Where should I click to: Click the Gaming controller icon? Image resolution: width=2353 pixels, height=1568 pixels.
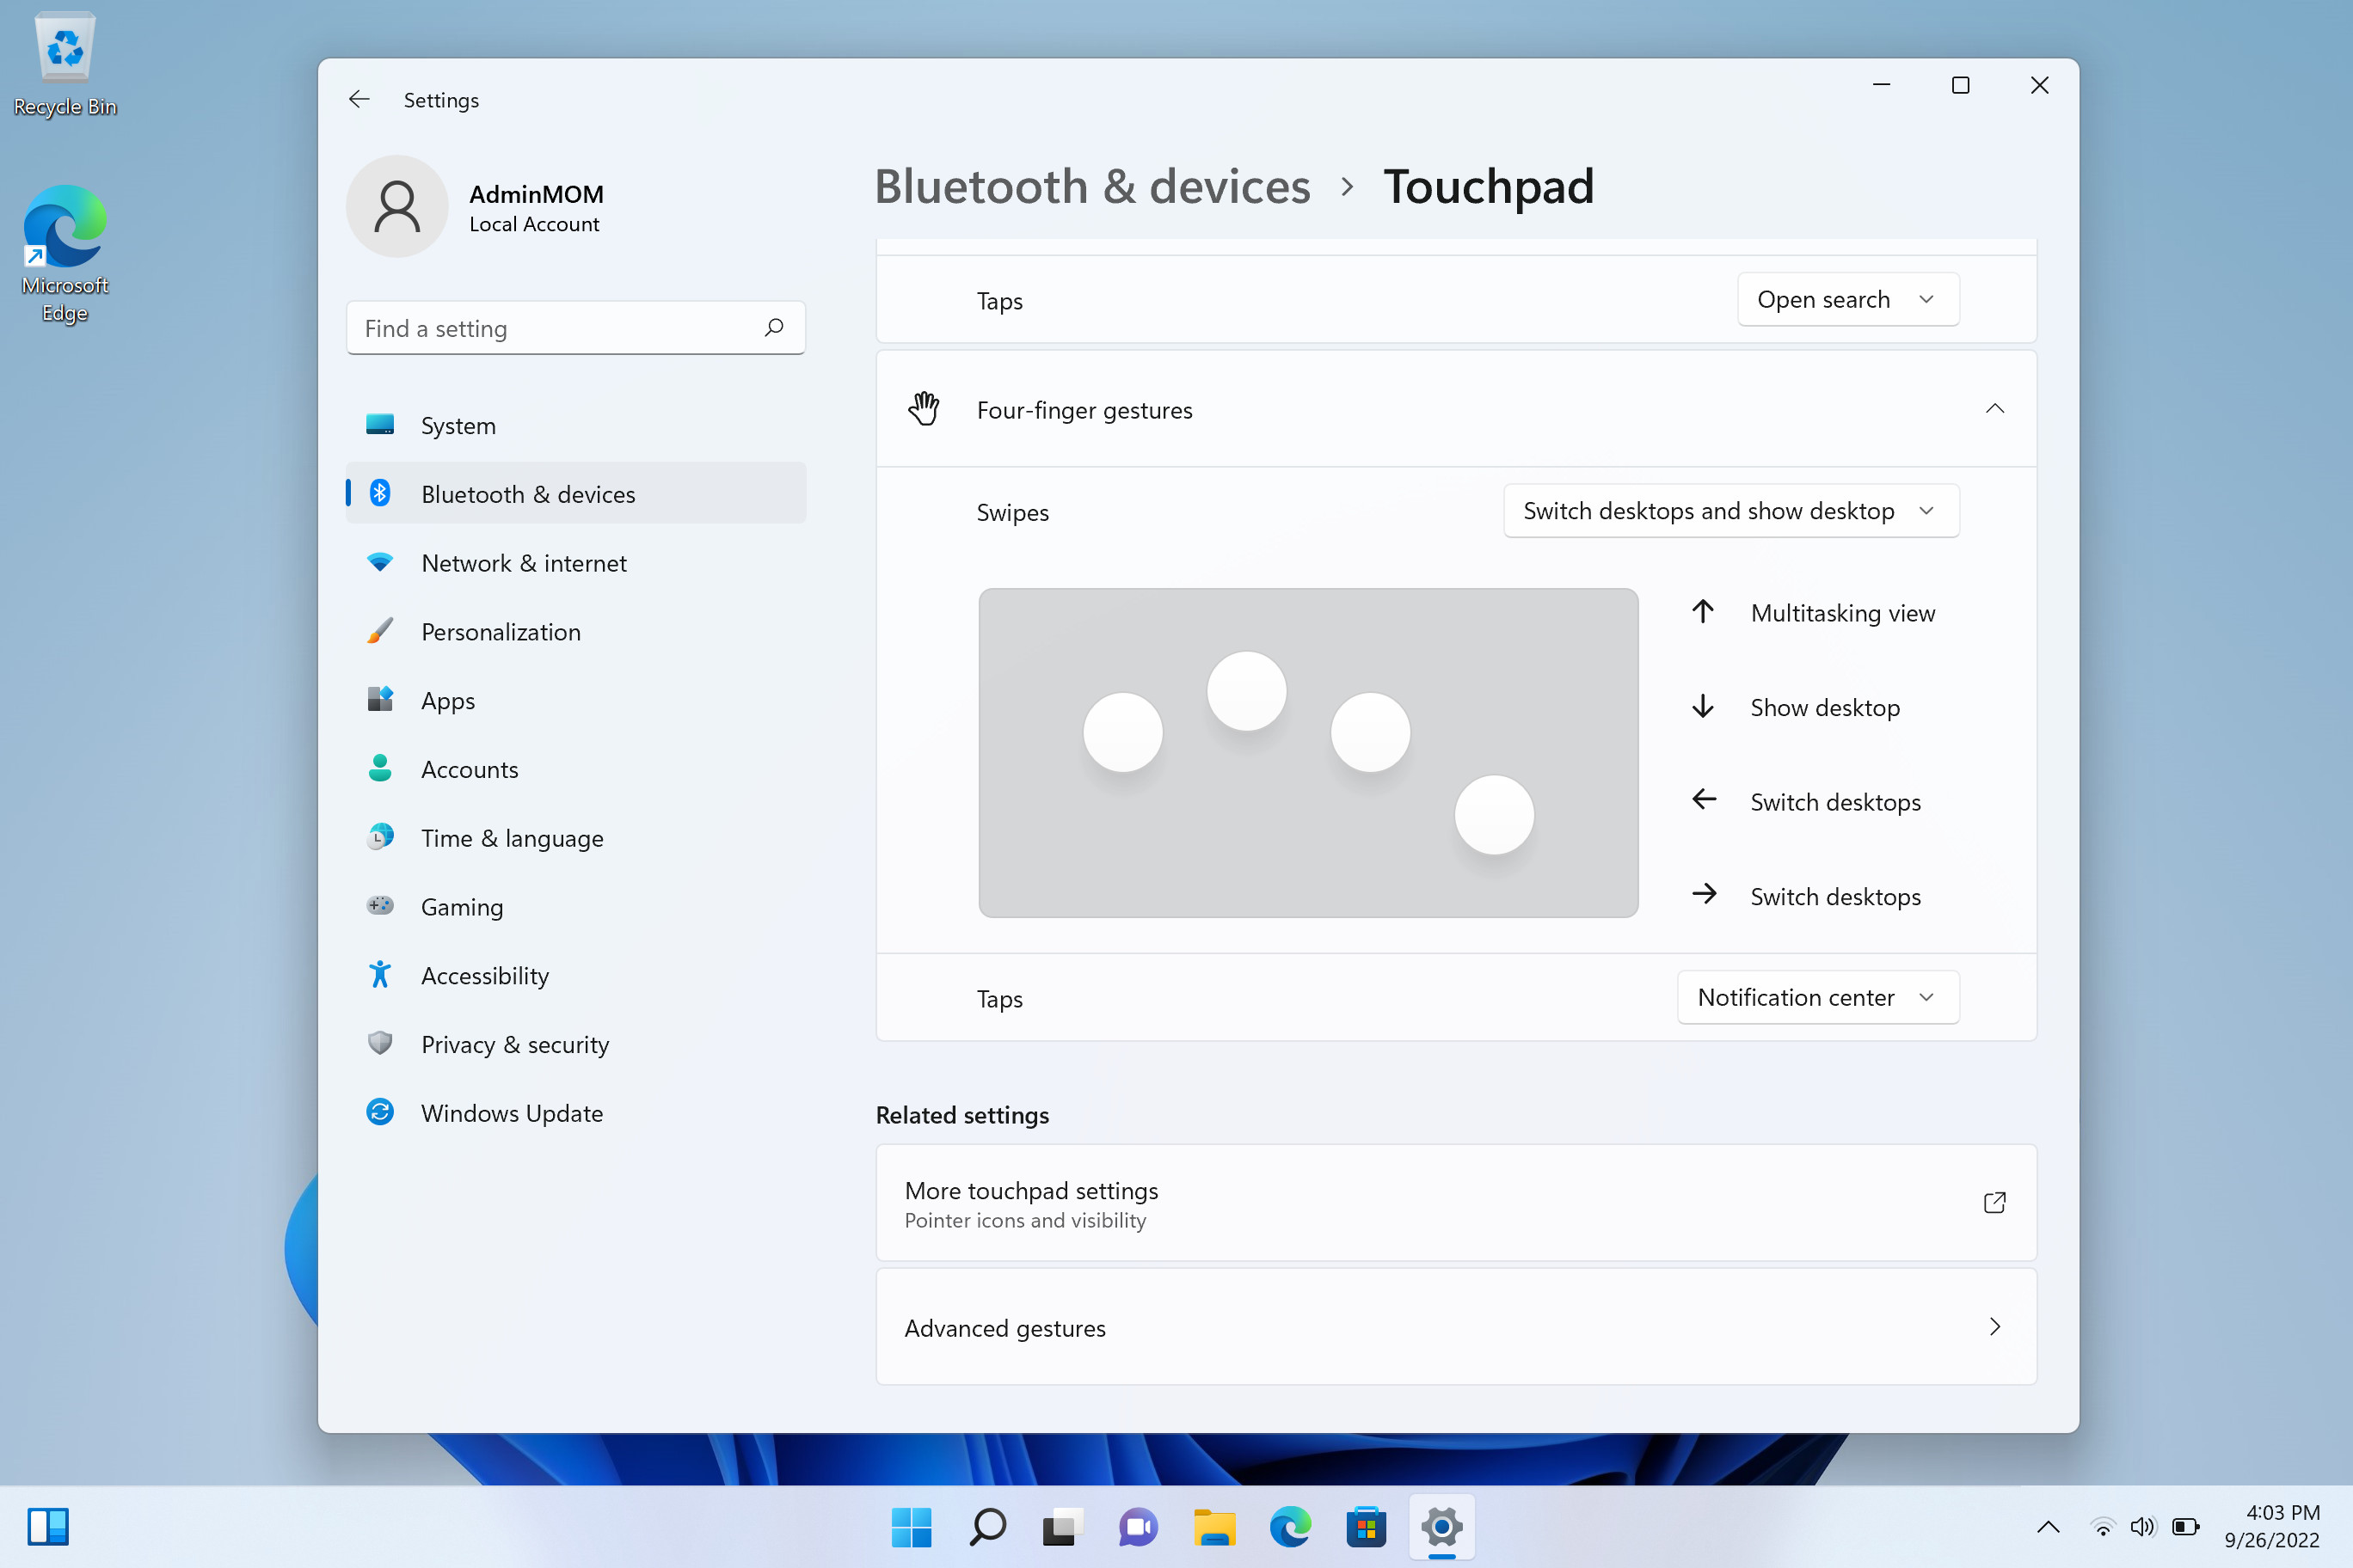(380, 906)
